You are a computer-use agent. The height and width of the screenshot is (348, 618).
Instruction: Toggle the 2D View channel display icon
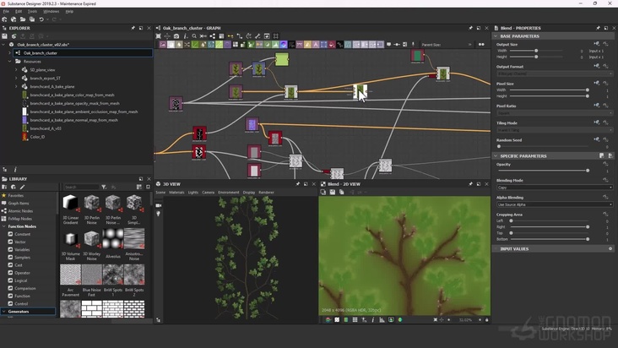point(328,320)
